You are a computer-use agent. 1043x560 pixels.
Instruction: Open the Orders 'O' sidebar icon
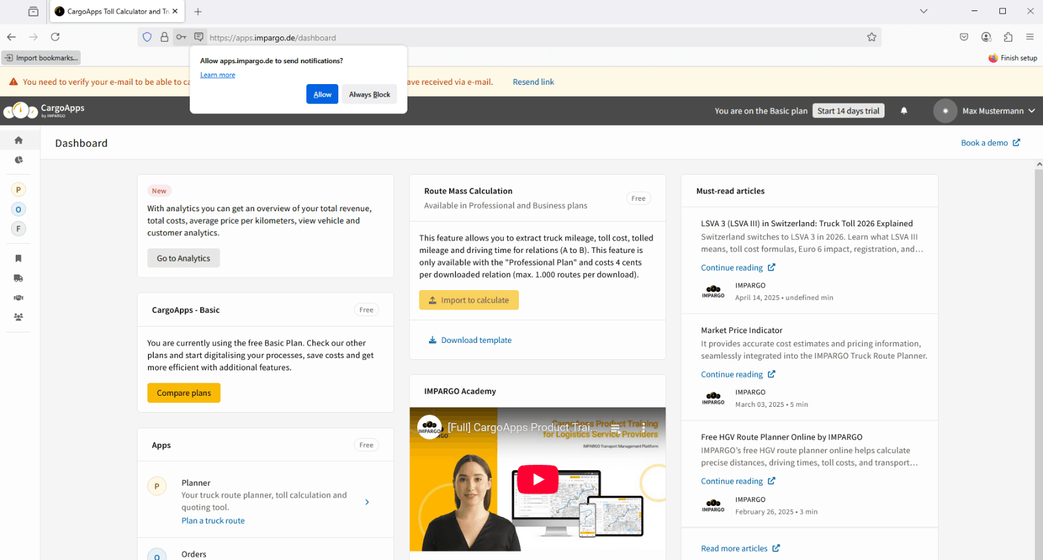click(x=18, y=209)
